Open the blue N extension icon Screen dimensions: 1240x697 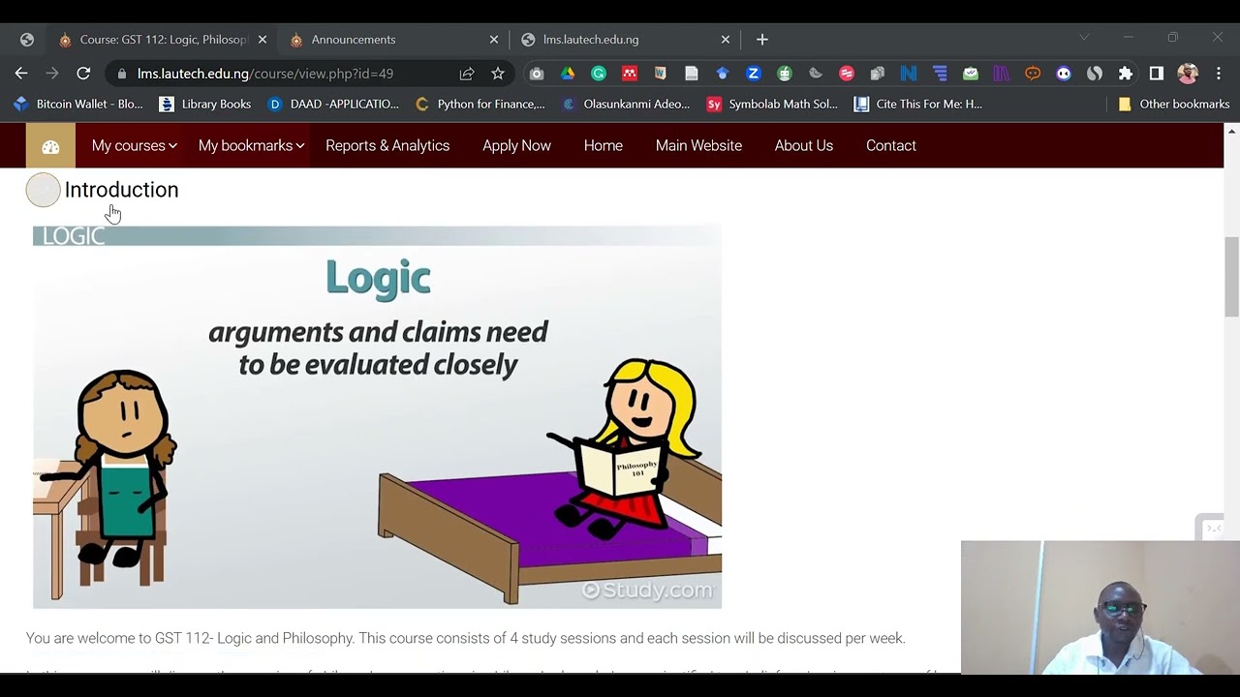[x=909, y=74]
